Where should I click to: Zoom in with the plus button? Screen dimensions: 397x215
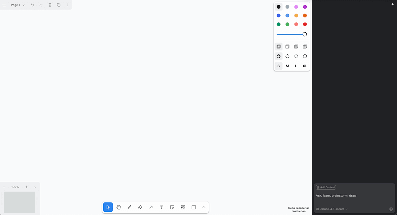[26, 187]
